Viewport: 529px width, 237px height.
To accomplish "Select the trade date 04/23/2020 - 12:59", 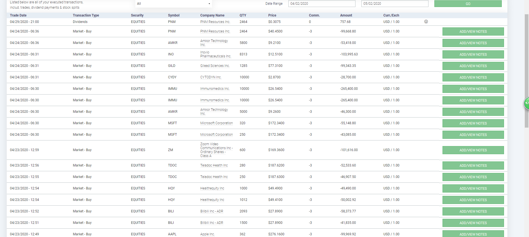I will (24, 150).
